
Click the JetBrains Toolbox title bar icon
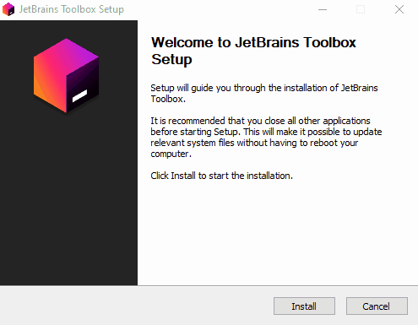click(8, 9)
